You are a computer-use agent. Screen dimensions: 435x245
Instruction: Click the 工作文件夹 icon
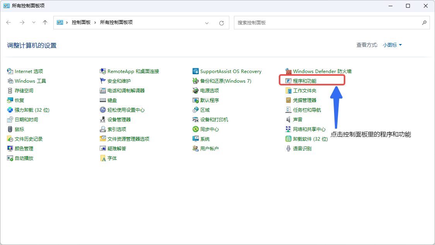click(288, 91)
